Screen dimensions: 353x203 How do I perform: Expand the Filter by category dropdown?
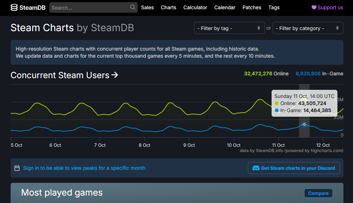308,28
